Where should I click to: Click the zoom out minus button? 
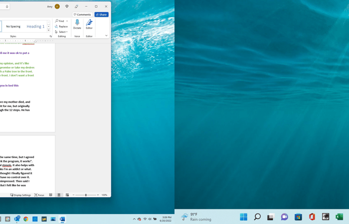[74, 195]
